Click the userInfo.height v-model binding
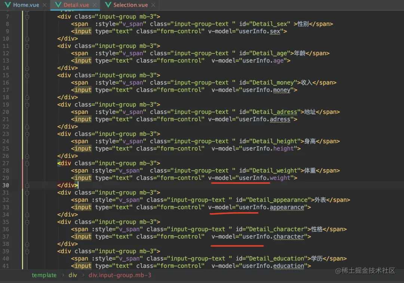This screenshot has height=283, width=404. click(268, 149)
